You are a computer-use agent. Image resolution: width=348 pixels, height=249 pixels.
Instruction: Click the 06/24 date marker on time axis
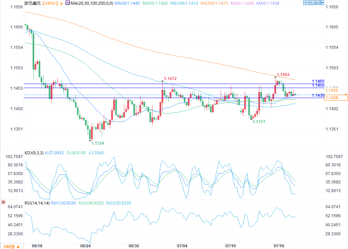pos(85,246)
